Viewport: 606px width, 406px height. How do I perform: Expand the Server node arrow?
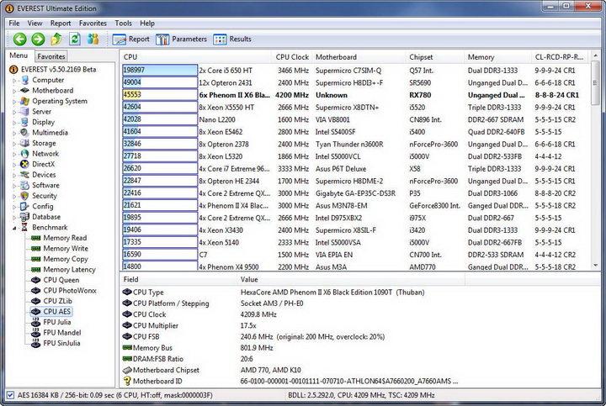[x=14, y=112]
